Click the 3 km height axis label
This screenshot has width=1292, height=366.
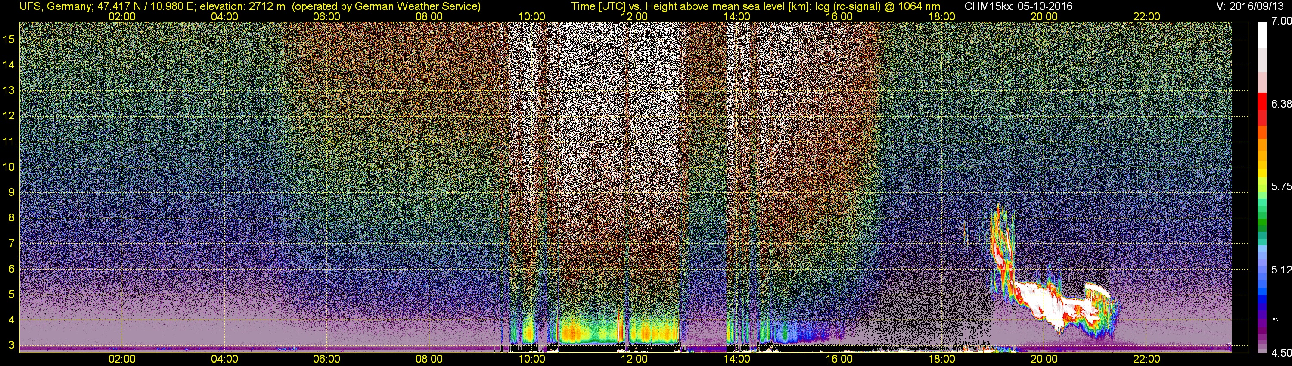[x=12, y=345]
